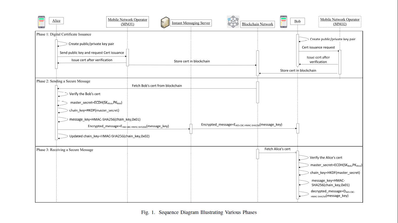Click the Blockchain Network cube icon
The height and width of the screenshot is (223, 398).
coord(233,22)
